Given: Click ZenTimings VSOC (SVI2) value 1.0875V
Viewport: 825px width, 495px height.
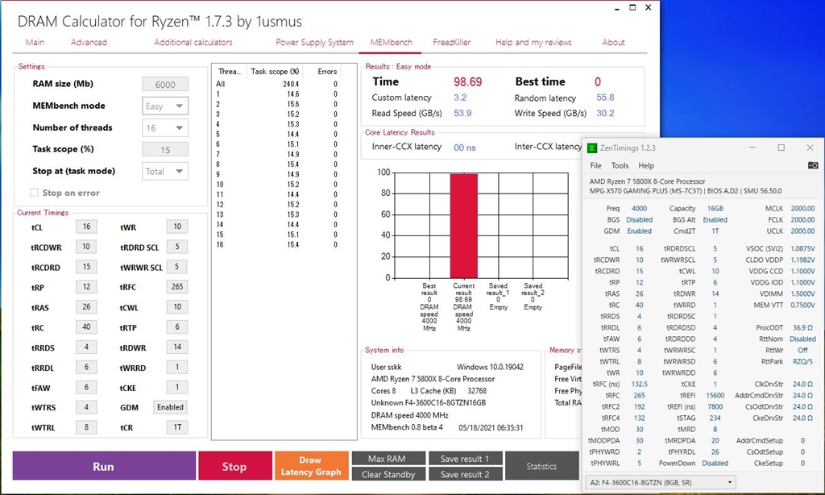Looking at the screenshot, I should click(x=802, y=248).
